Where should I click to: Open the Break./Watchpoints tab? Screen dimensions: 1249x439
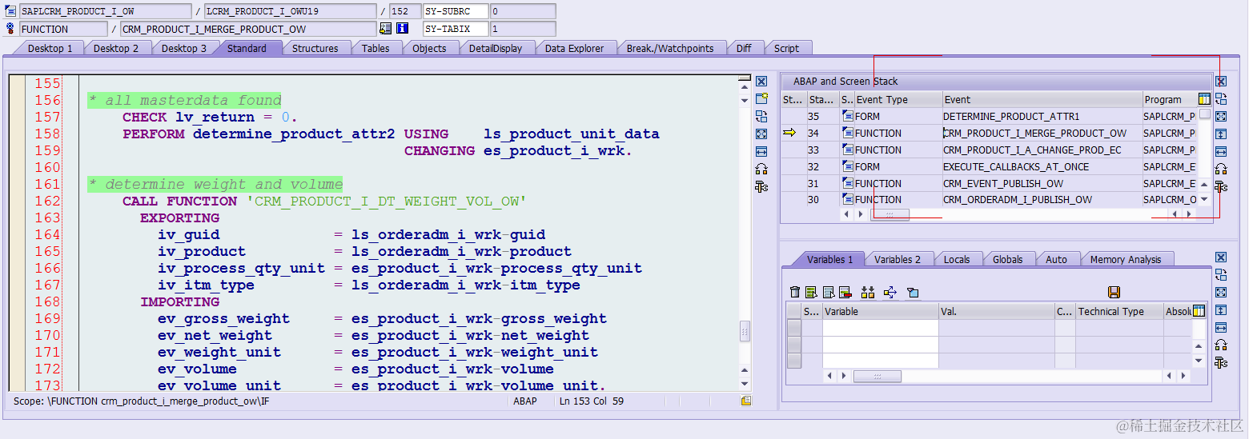[670, 48]
